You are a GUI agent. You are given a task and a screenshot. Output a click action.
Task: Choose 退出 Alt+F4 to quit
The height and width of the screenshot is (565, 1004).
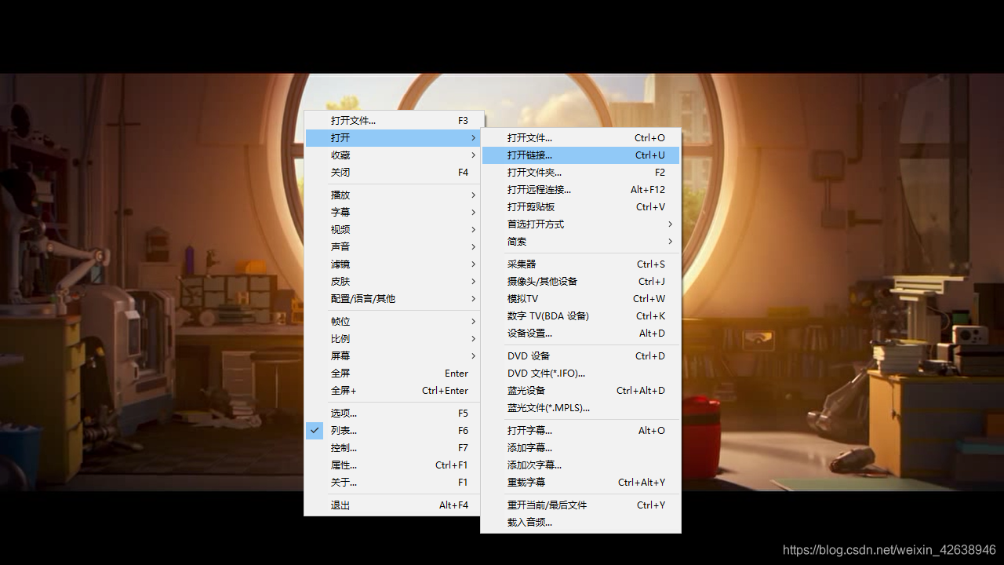393,505
